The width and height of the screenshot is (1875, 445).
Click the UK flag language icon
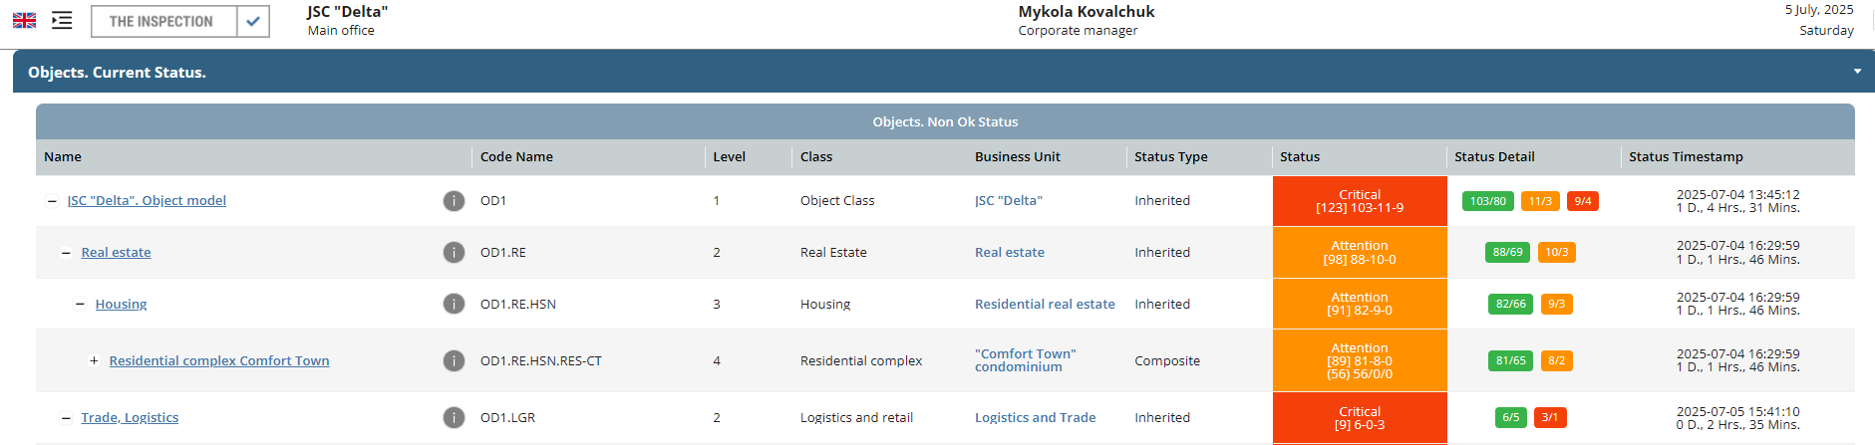pyautogui.click(x=24, y=21)
